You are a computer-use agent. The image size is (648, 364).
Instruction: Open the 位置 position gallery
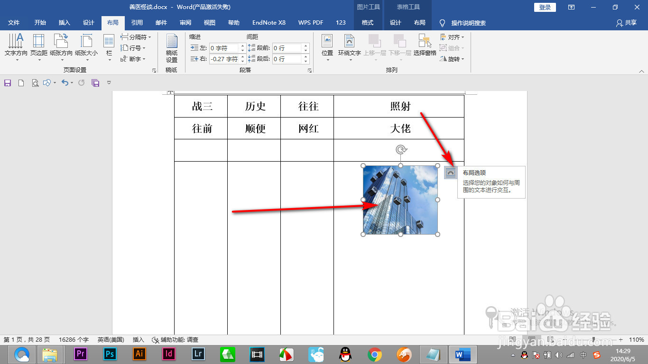(327, 47)
